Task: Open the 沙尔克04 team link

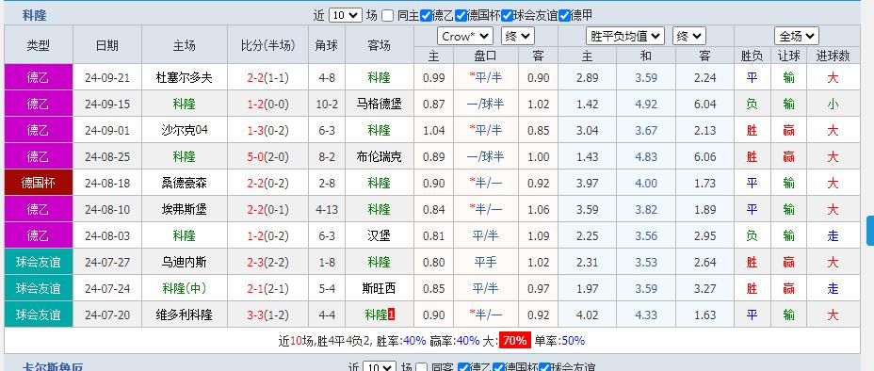Action: pos(185,130)
